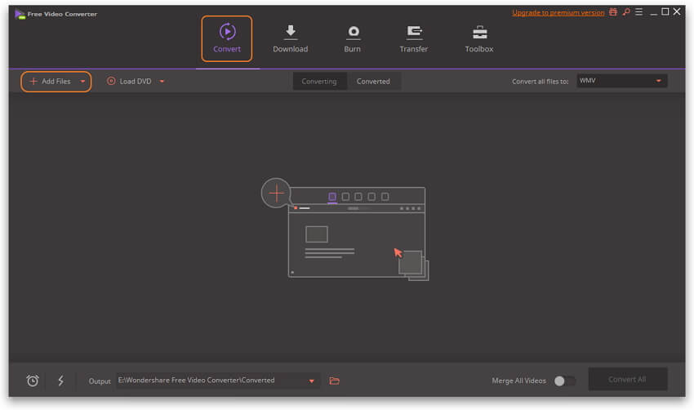Expand the output path dropdown arrow
The height and width of the screenshot is (410, 694).
click(x=312, y=381)
